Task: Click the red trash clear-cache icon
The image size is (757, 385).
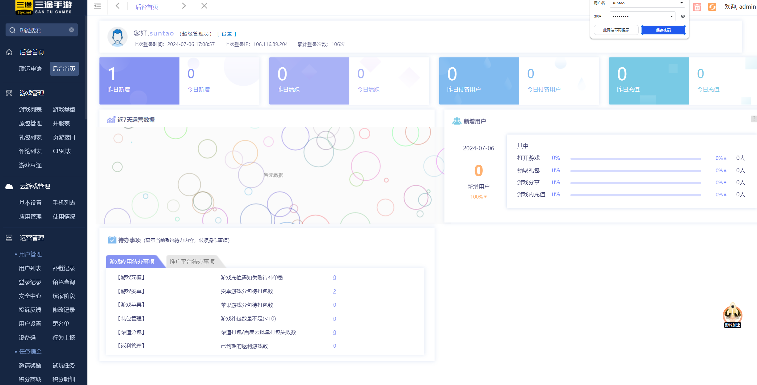Action: [697, 7]
